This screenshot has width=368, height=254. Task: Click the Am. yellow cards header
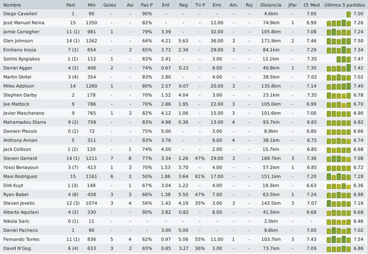pyautogui.click(x=233, y=5)
